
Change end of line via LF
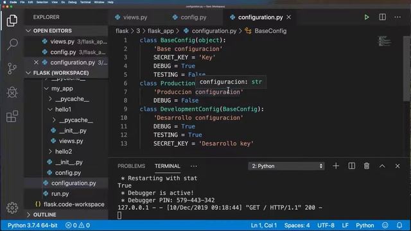click(345, 225)
